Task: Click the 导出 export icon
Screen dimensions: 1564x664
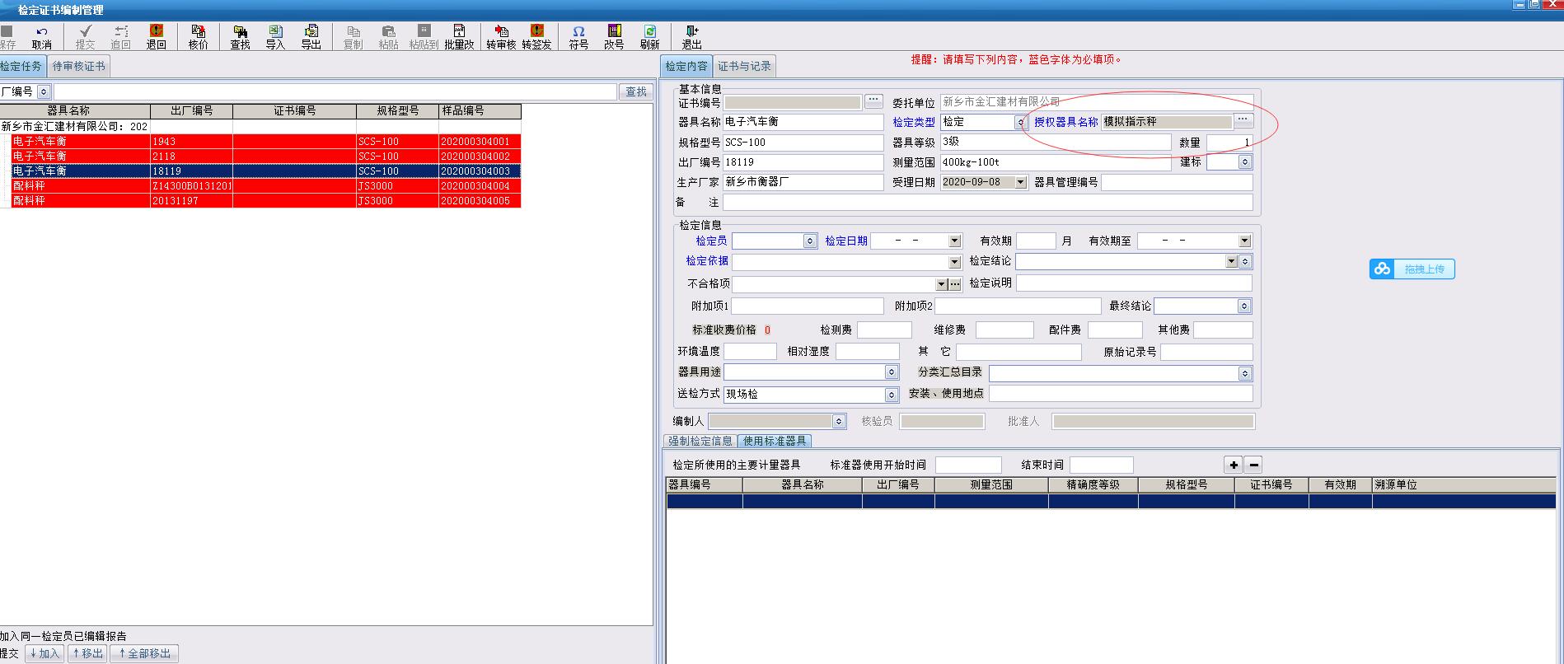Action: (311, 37)
